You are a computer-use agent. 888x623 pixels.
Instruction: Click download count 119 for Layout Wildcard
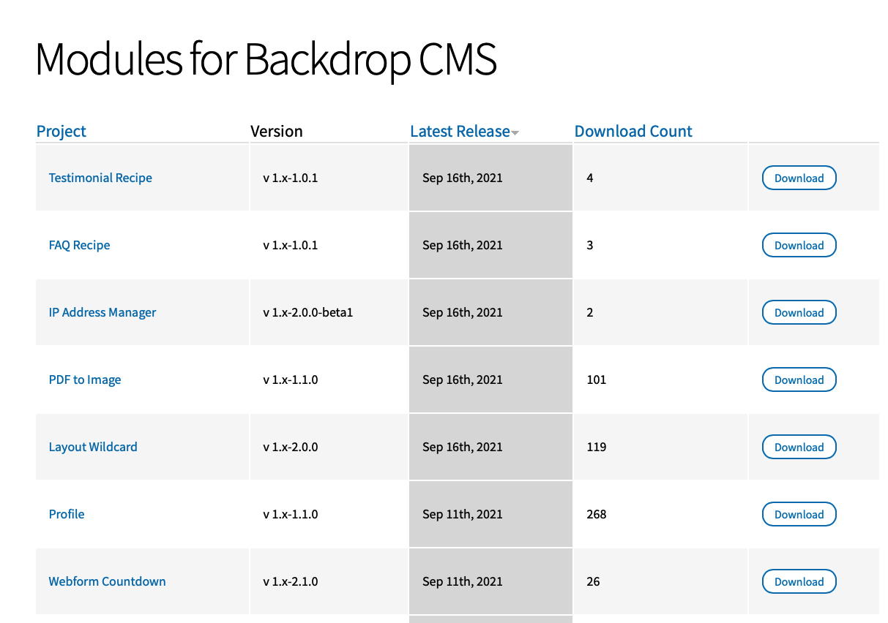(597, 447)
